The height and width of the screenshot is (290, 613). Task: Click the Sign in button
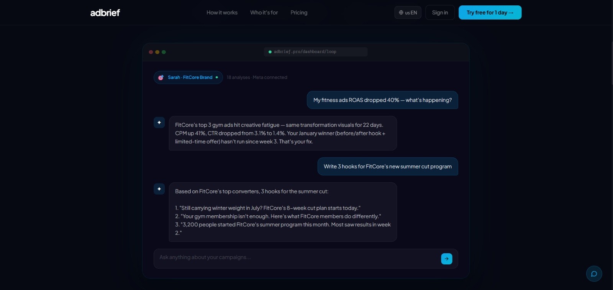(440, 13)
